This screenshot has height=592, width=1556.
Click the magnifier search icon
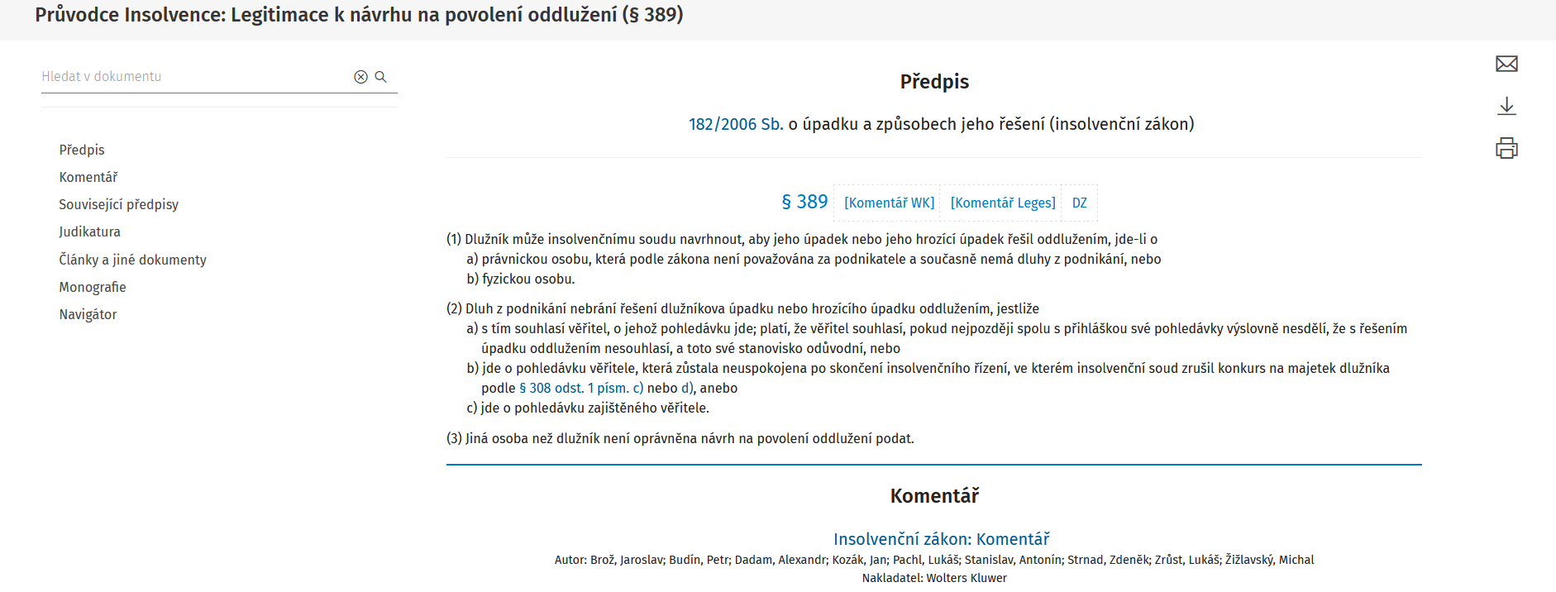(381, 77)
